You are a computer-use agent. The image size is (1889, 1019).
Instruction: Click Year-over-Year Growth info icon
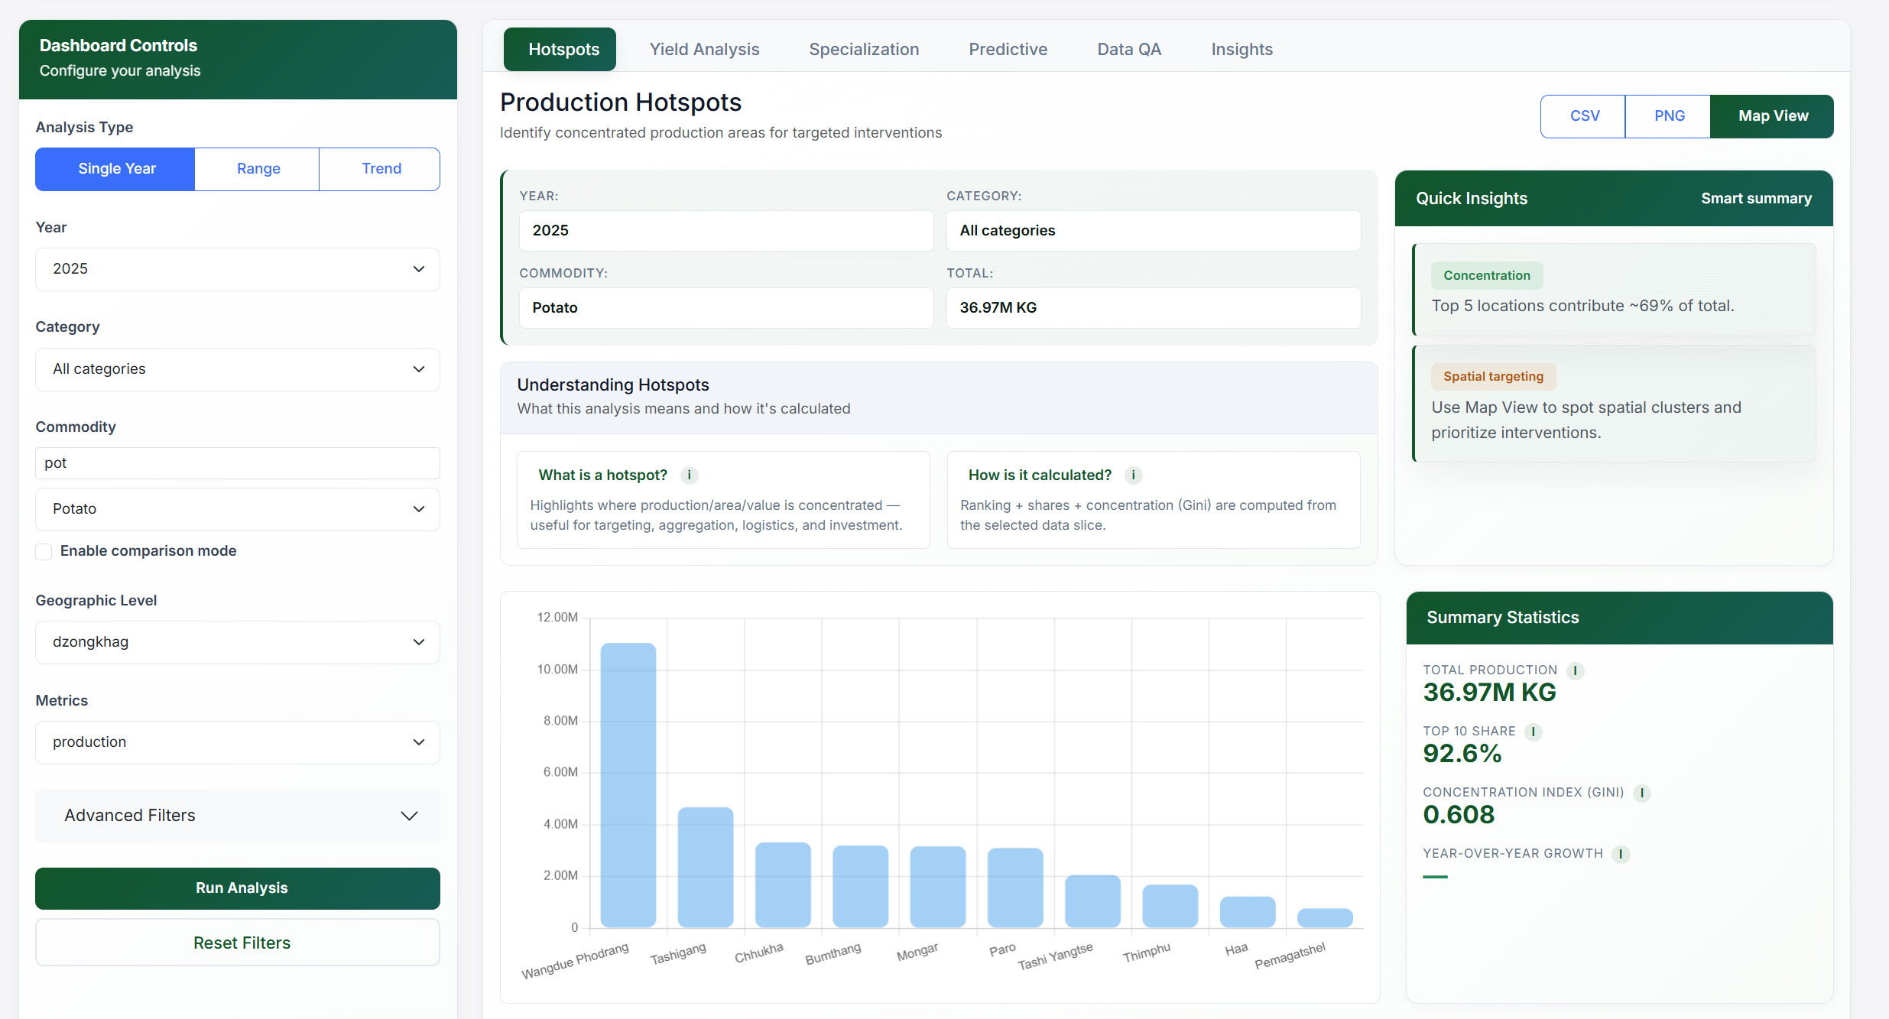(1620, 854)
